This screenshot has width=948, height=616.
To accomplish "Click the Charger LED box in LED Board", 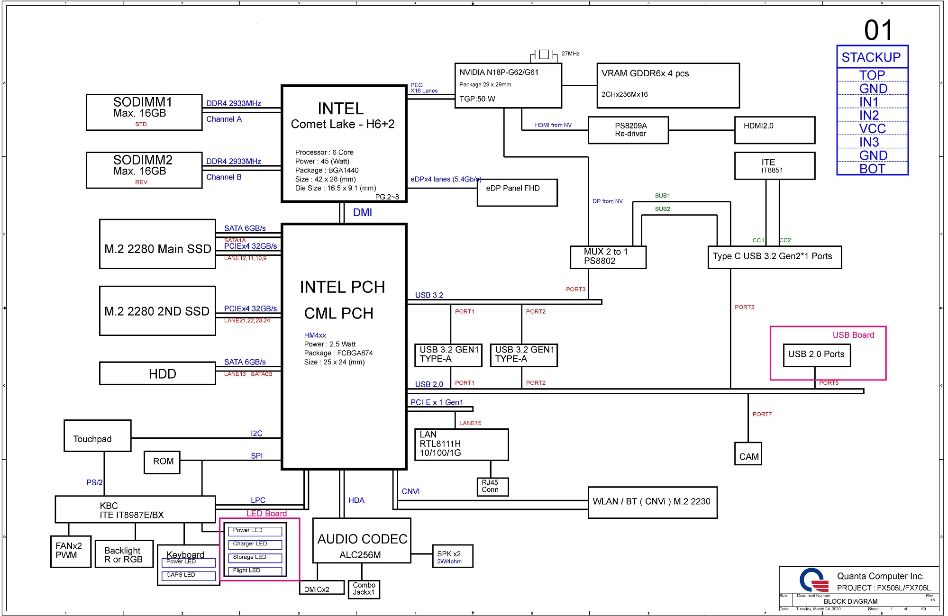I will pyautogui.click(x=255, y=544).
